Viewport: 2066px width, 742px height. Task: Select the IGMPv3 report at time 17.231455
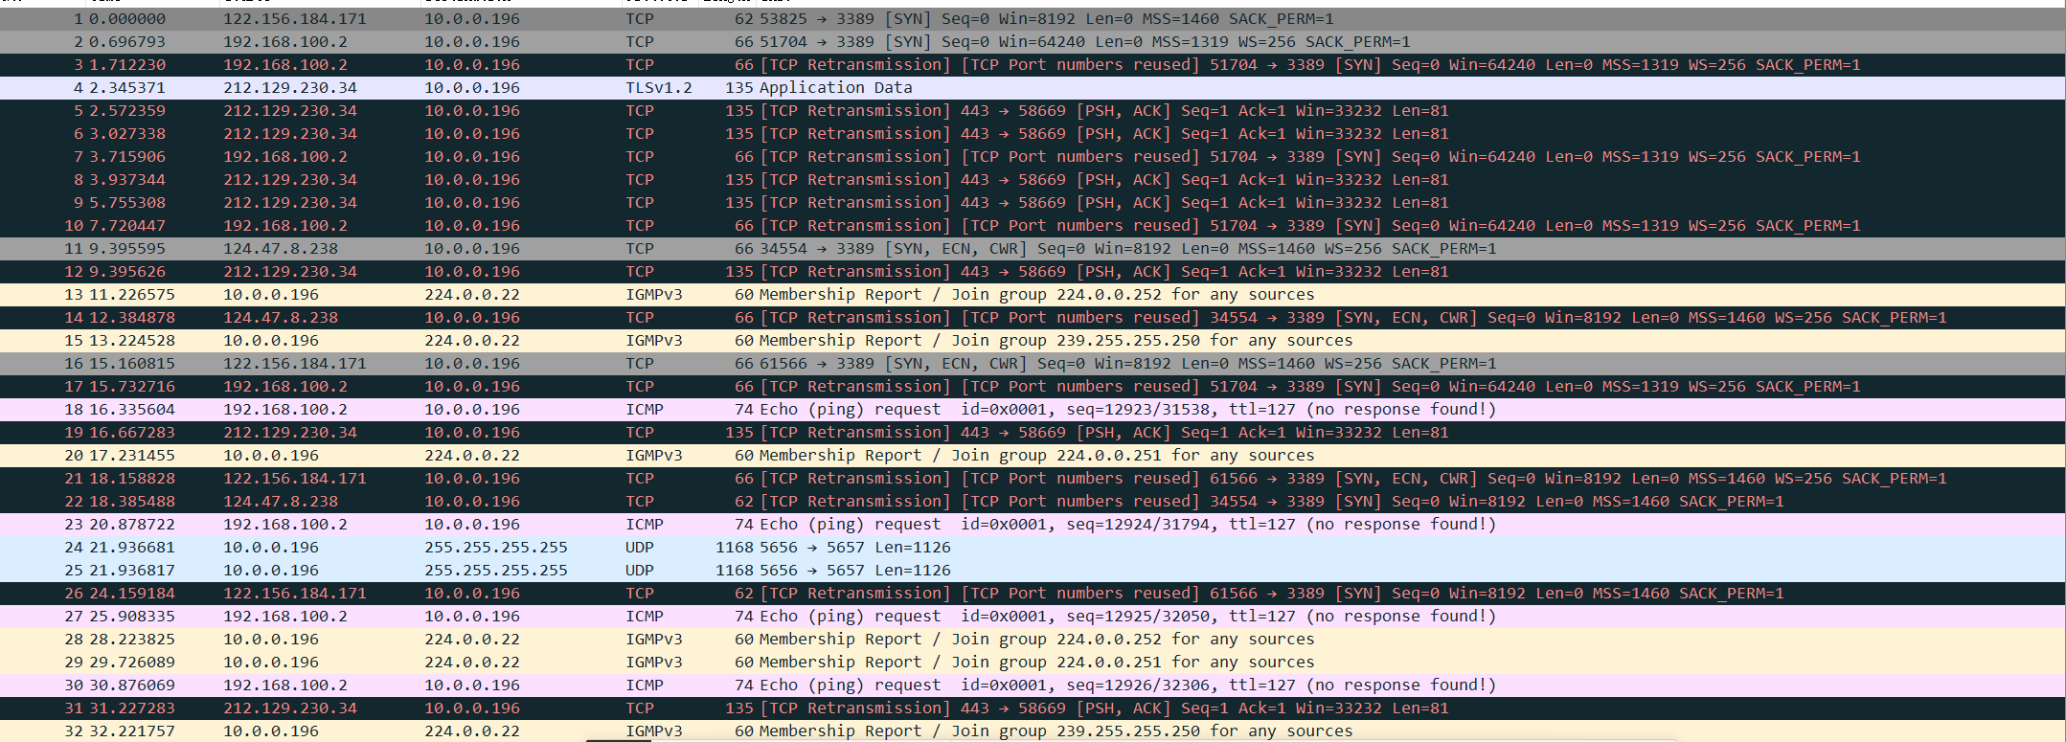[1033, 456]
